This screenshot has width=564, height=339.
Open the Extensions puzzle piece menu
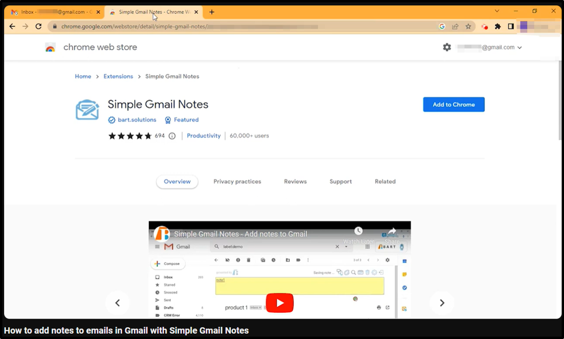point(498,26)
